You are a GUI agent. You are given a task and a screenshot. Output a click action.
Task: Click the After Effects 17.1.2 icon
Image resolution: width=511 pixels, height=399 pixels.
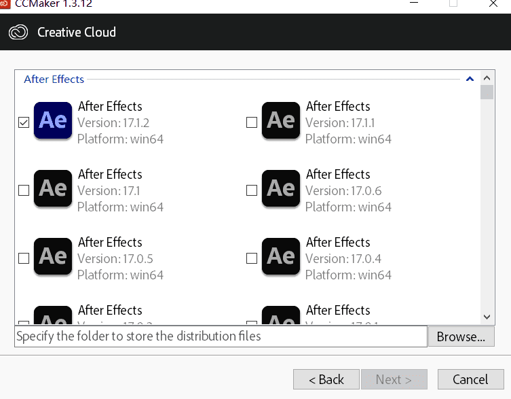(53, 120)
